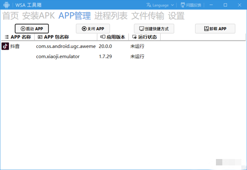Screen dimensions: 247x170
Task: Switch to the 首页 tab
Action: (x=11, y=16)
